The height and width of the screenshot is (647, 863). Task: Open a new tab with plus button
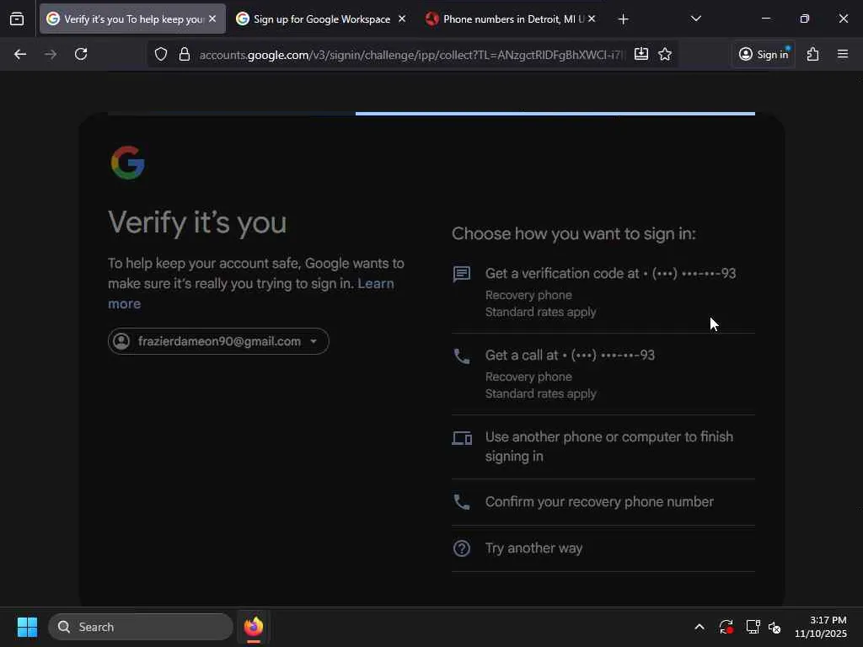tap(623, 19)
